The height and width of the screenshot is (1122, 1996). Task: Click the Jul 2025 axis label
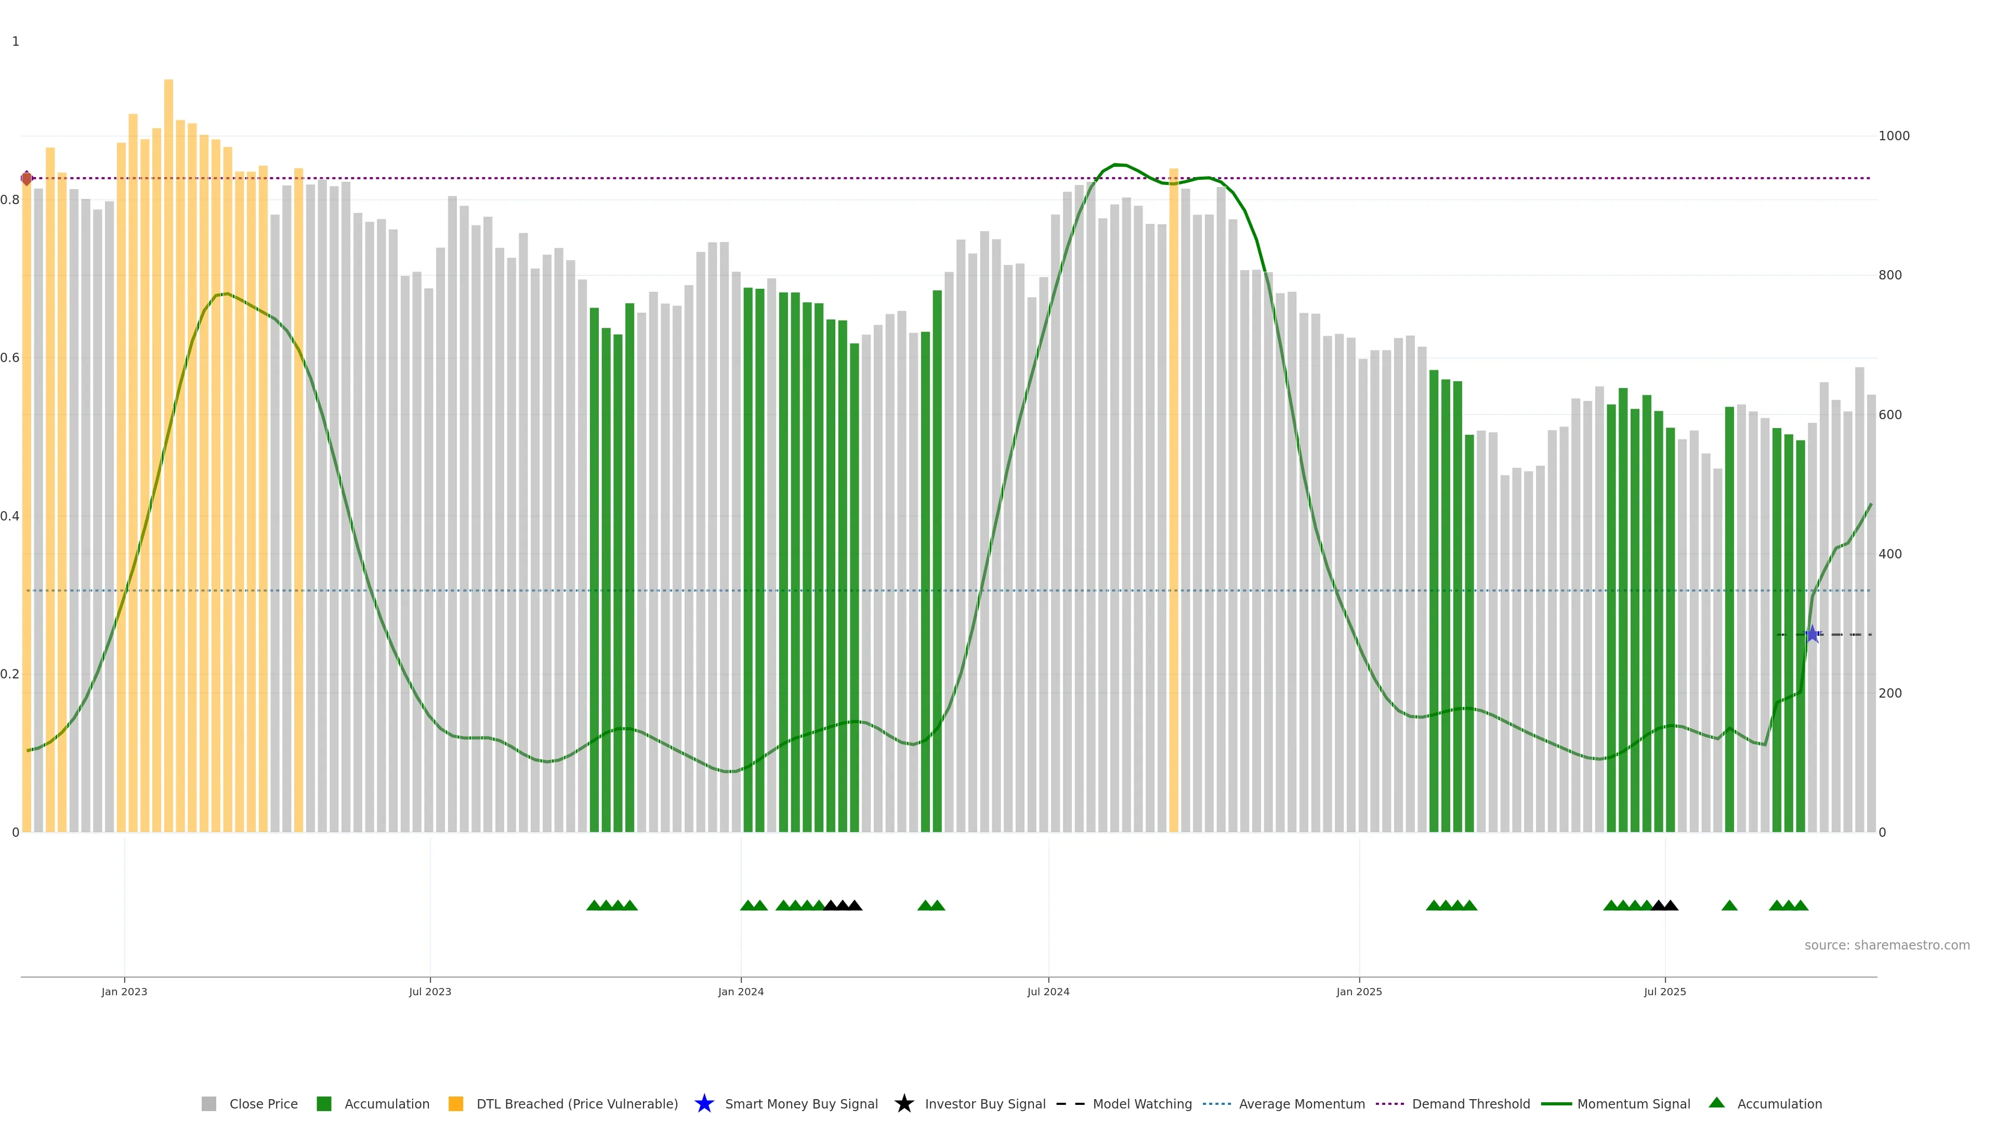click(1664, 992)
